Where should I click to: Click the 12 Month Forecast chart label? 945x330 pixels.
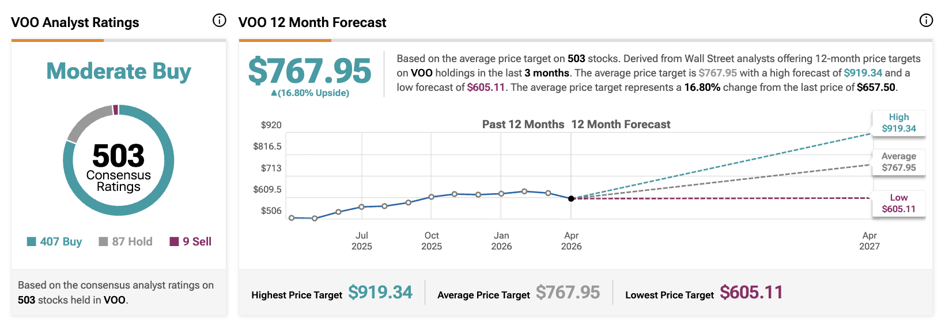click(x=621, y=124)
